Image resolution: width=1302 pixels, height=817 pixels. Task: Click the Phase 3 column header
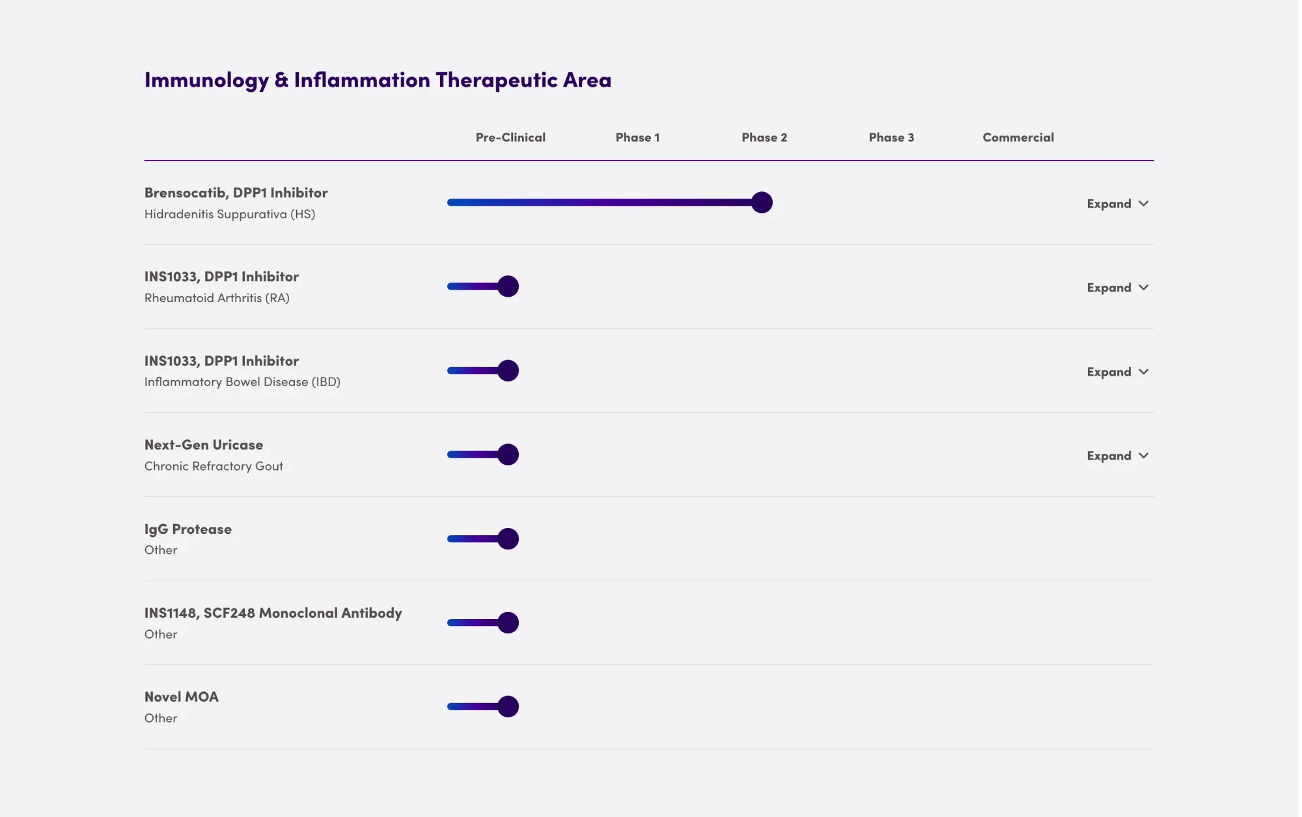pos(891,137)
